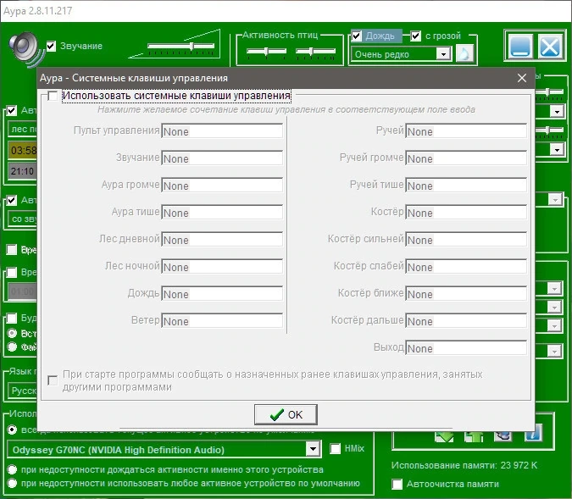Click the 'Аура 2.8.11.217' window title
Screen dimensions: 572x499
point(38,11)
